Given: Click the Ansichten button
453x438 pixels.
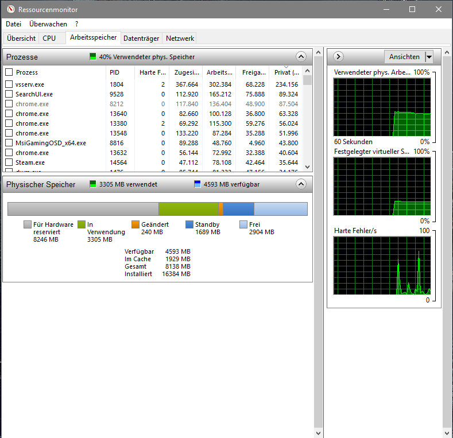Looking at the screenshot, I should [x=404, y=57].
